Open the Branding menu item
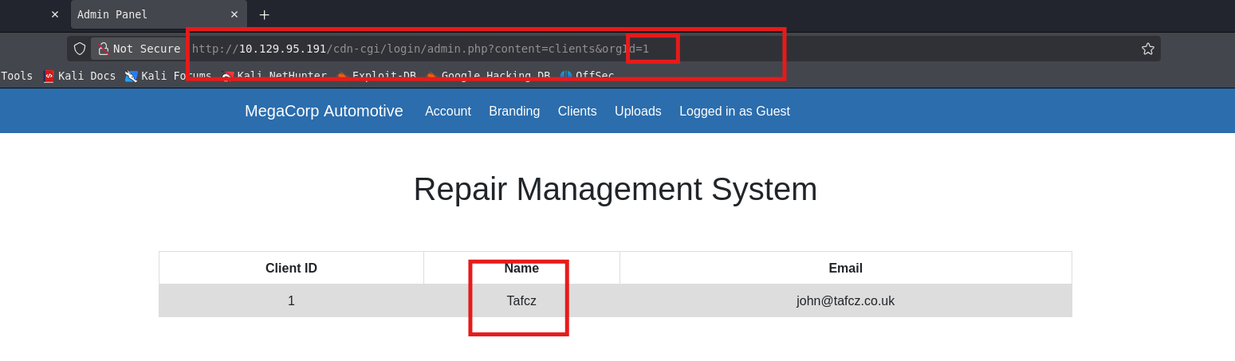The height and width of the screenshot is (361, 1235). tap(514, 112)
